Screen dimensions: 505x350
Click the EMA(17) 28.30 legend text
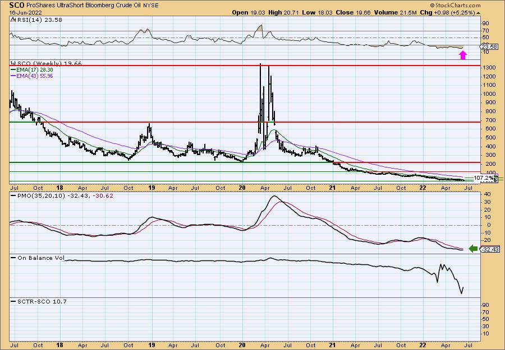[35, 70]
